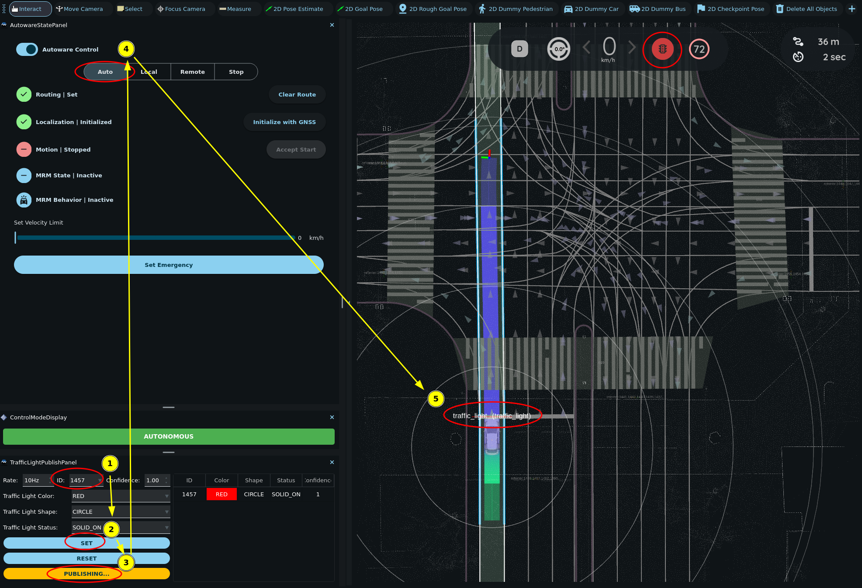
Task: Click the Delete All Objects tool
Action: click(x=807, y=9)
